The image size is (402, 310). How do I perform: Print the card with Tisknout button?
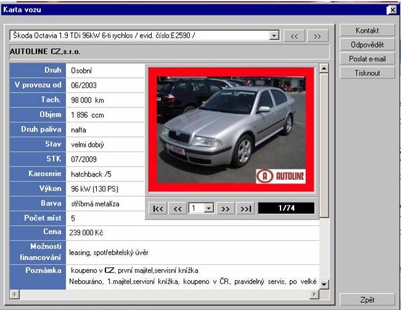click(367, 73)
